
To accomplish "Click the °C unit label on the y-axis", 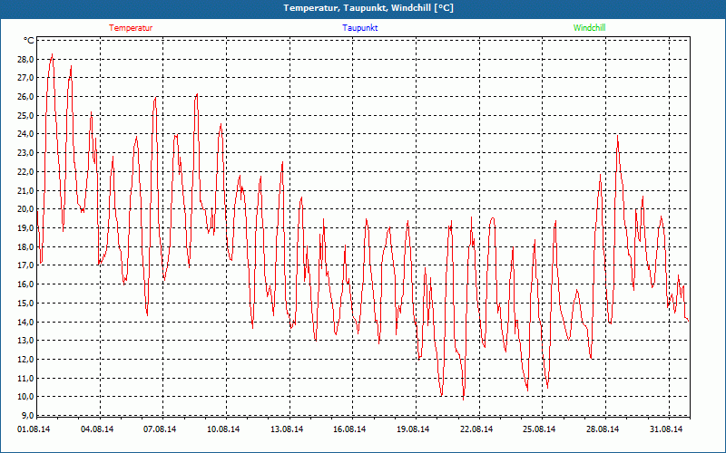I will pyautogui.click(x=29, y=41).
